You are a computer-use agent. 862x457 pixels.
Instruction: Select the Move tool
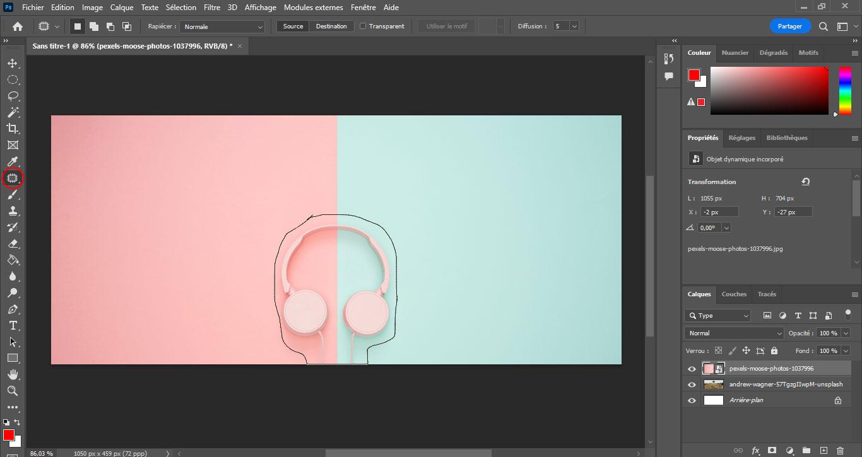point(12,64)
